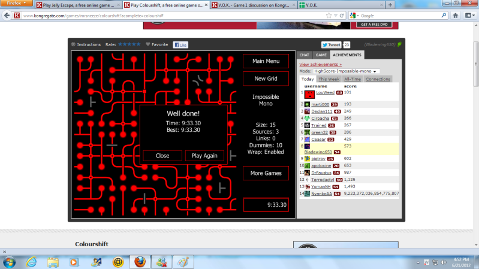Click More Games button

[266, 173]
